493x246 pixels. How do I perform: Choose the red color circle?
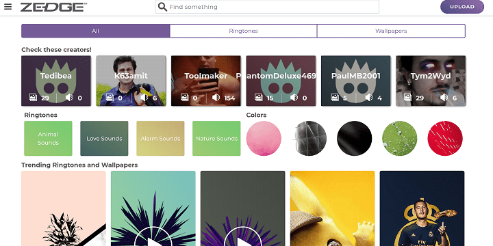coord(445,138)
